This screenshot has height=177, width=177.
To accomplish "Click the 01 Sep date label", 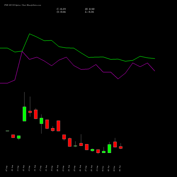I will 103,169.
